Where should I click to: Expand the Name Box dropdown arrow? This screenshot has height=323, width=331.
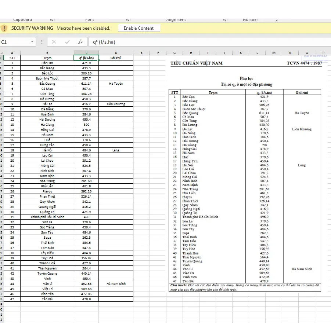pos(32,42)
